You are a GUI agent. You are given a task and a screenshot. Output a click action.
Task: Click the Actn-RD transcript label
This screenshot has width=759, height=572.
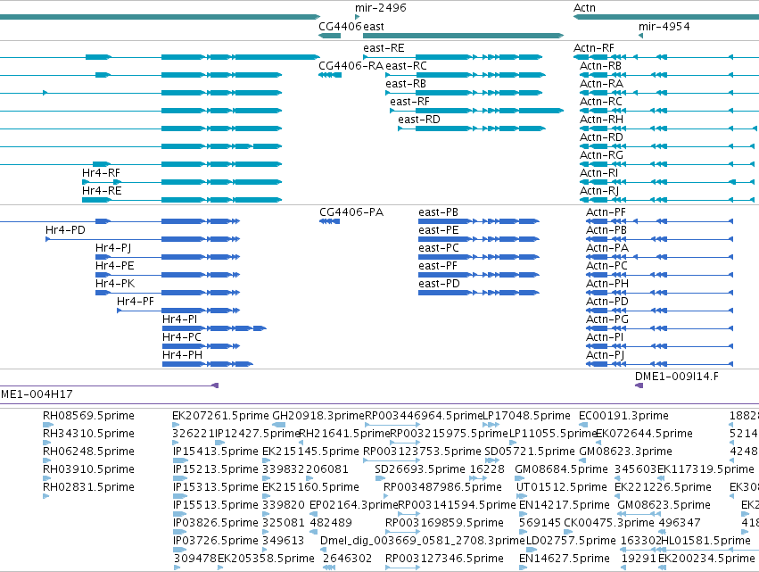pyautogui.click(x=602, y=137)
